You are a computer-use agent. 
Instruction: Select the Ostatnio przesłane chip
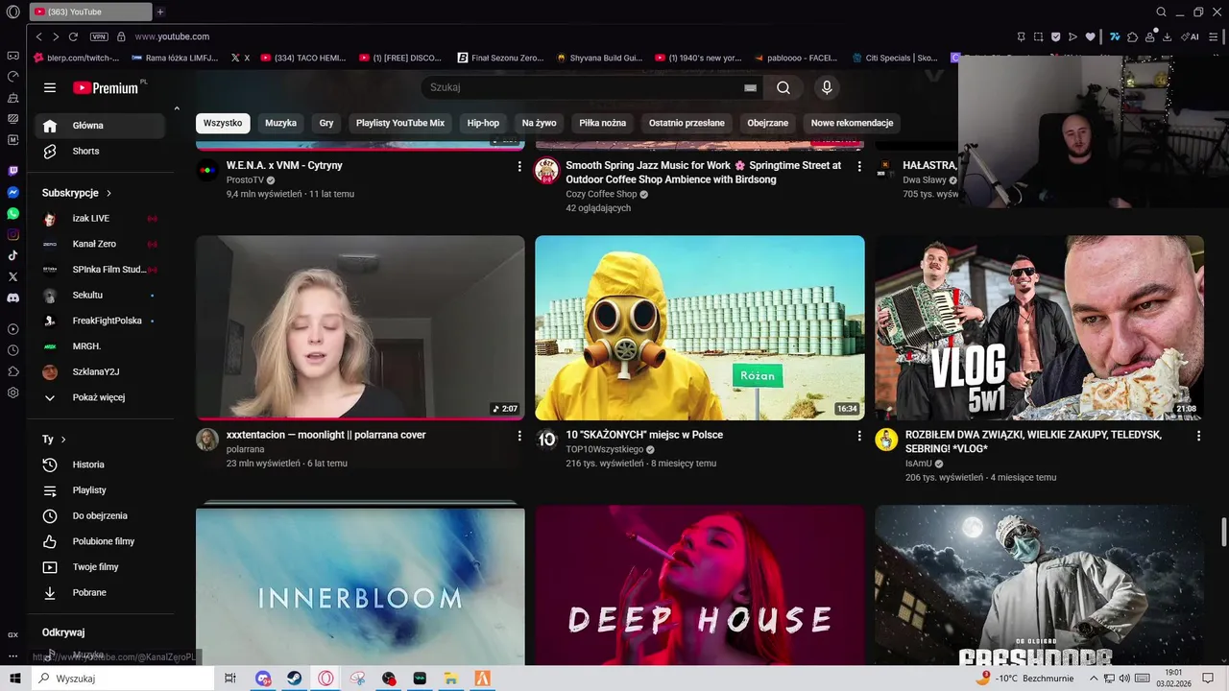click(x=687, y=123)
